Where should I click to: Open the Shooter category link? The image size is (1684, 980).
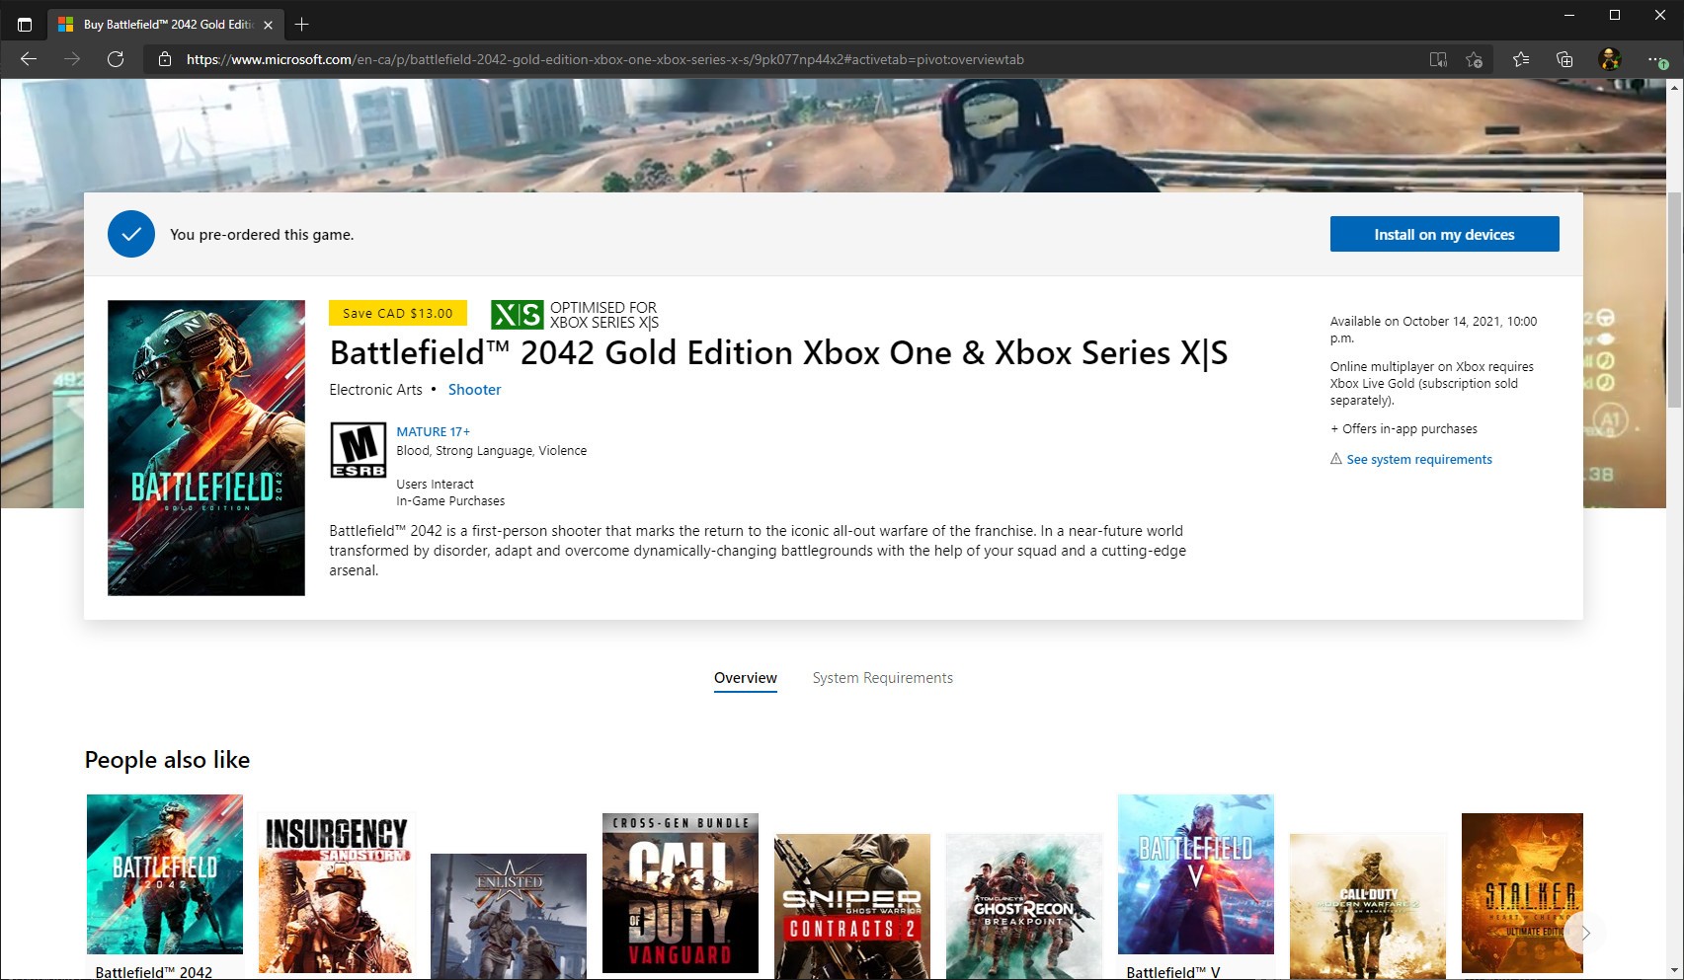(474, 390)
